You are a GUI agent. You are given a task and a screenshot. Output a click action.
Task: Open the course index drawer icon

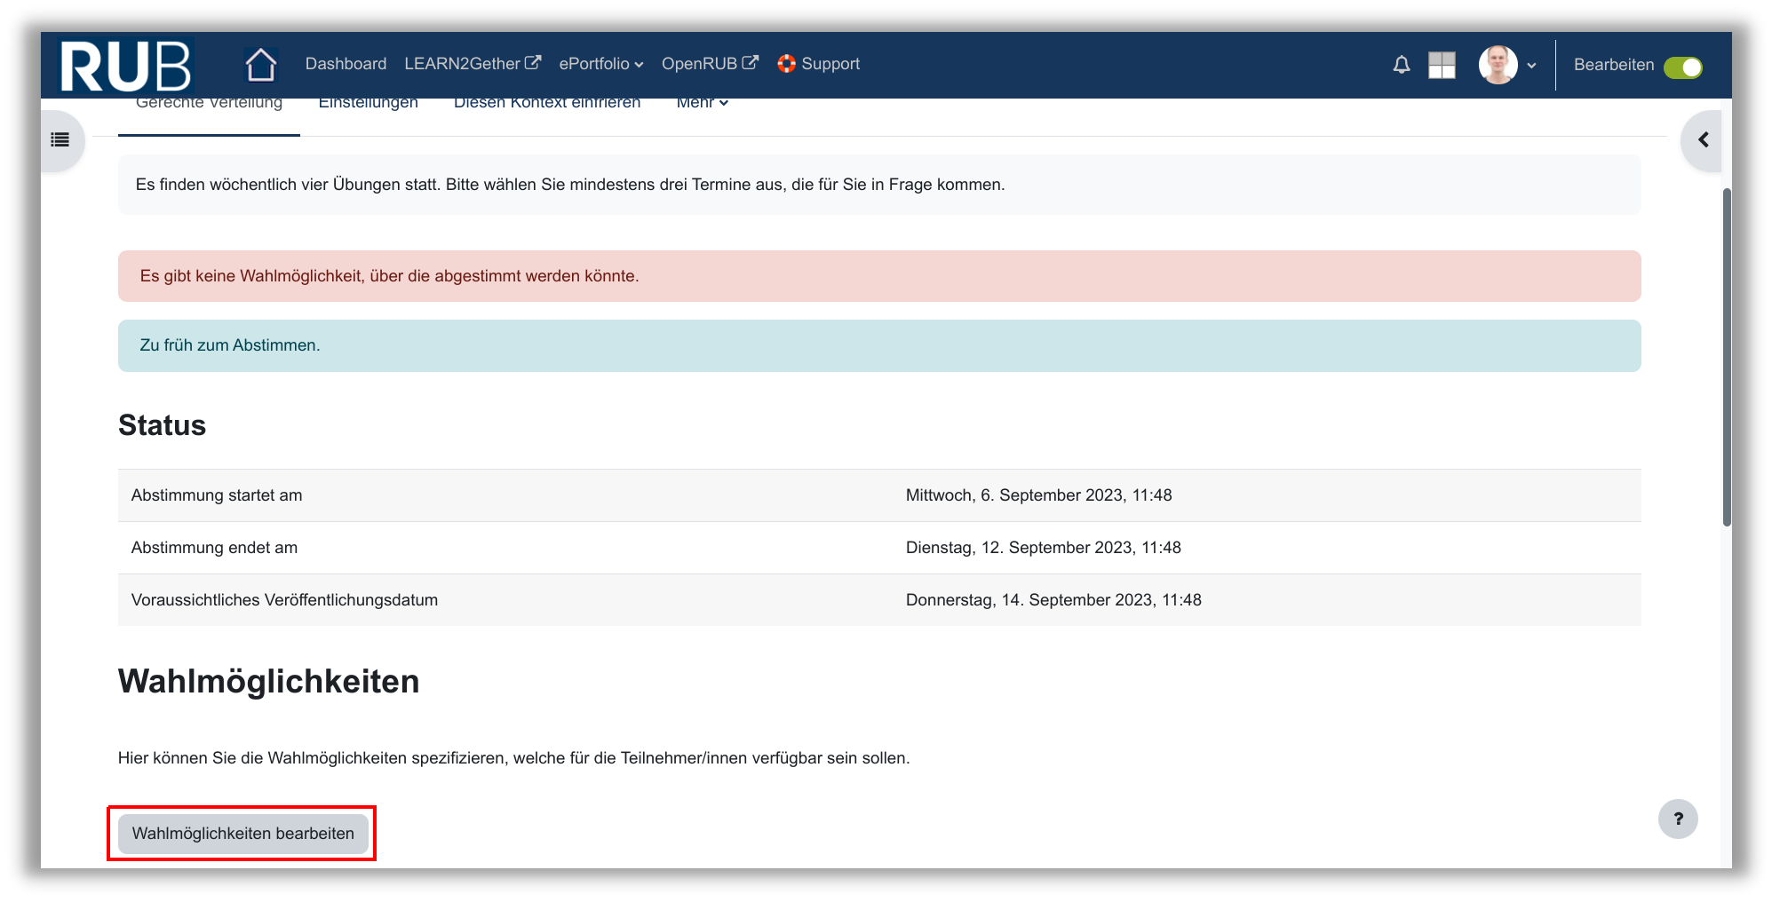[60, 139]
